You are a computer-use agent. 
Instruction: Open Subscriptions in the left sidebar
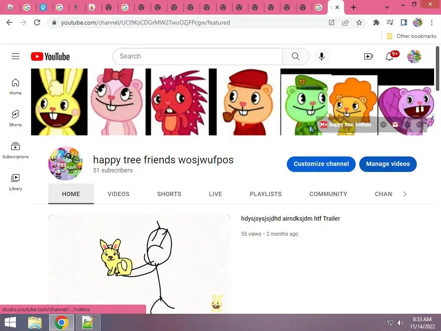coord(16,150)
